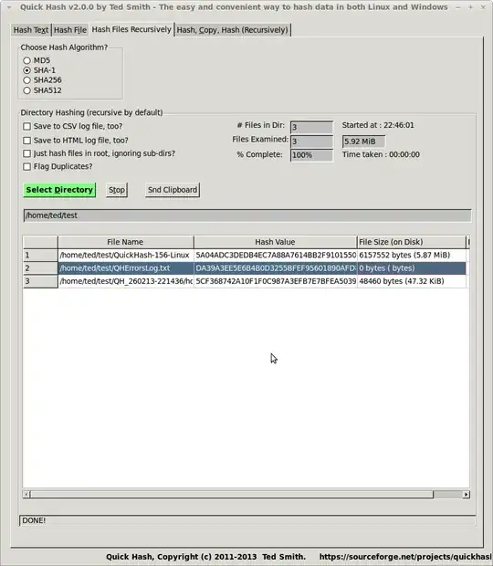Click the green Select Directory button
This screenshot has width=493, height=566.
click(59, 190)
